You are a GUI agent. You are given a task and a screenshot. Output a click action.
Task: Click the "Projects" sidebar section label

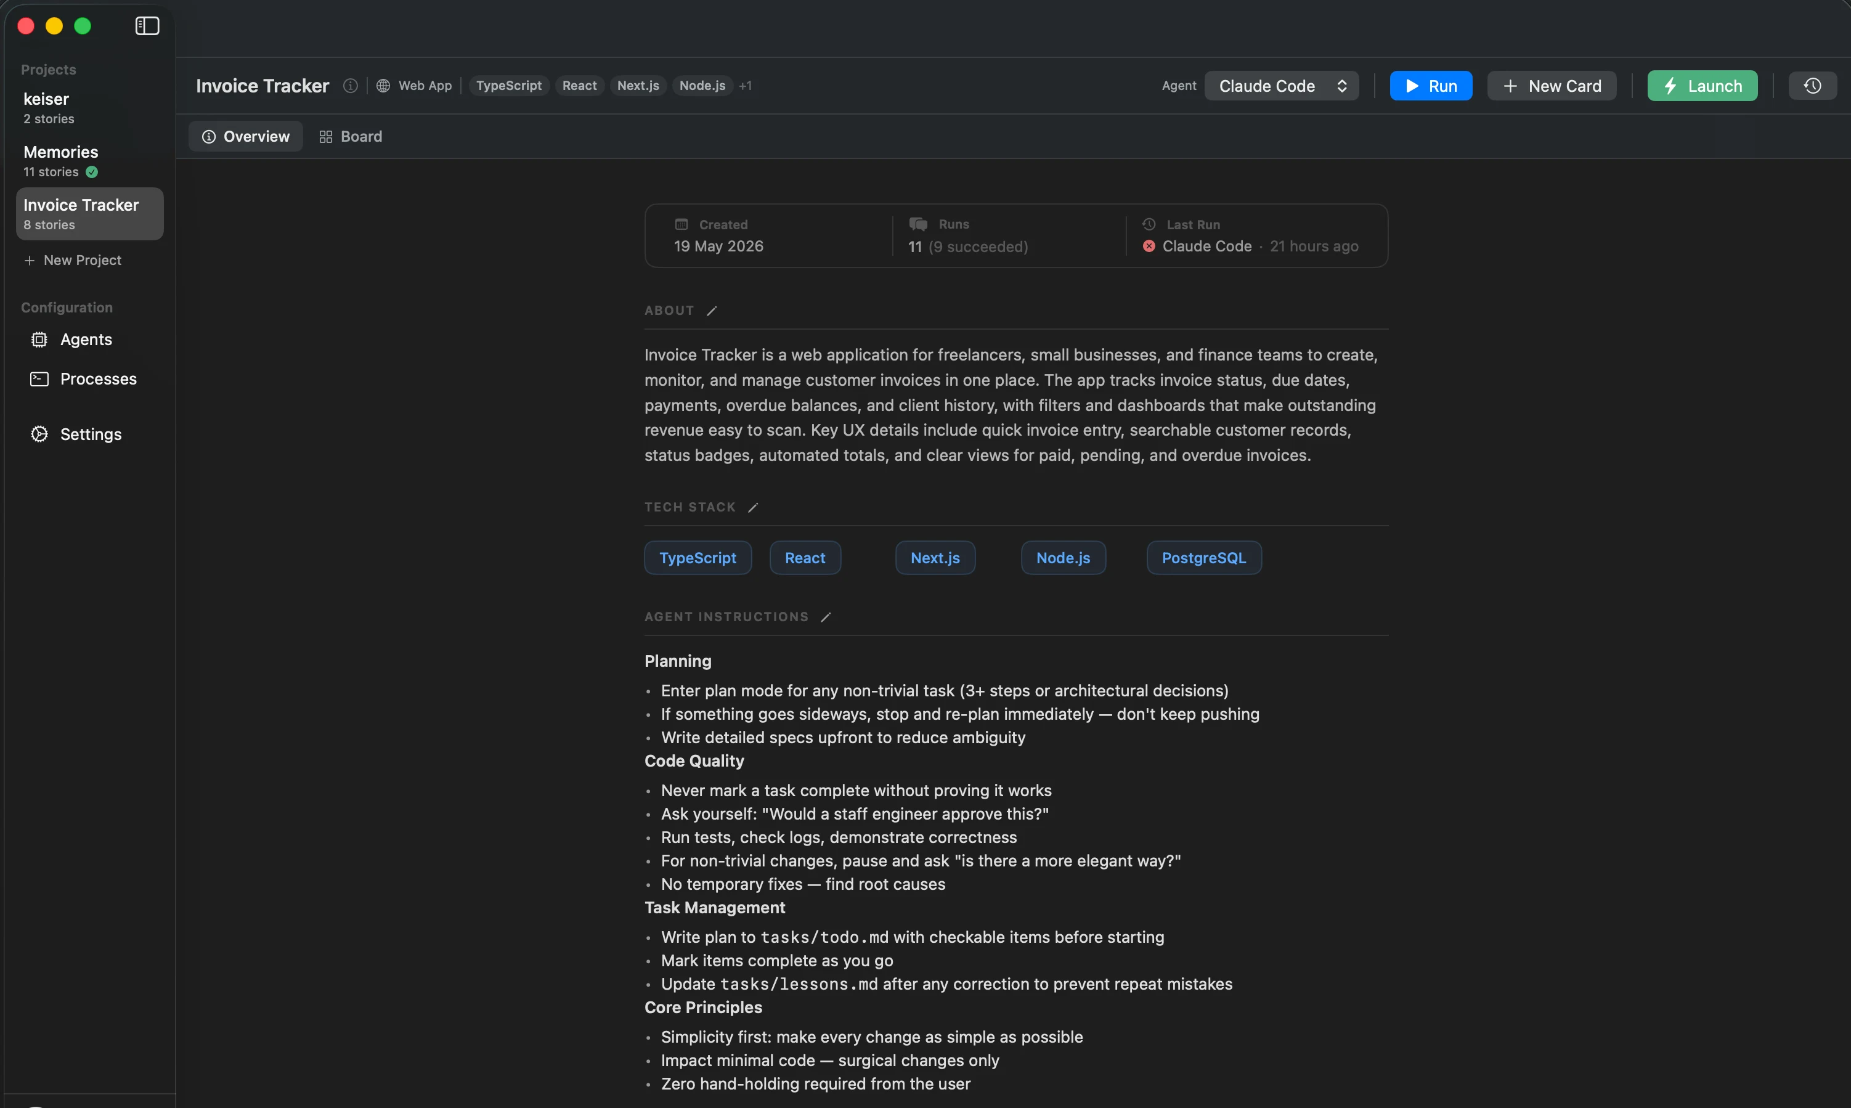[49, 70]
